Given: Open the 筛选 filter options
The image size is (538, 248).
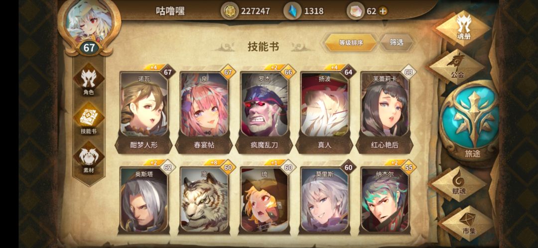Looking at the screenshot, I should tap(397, 42).
